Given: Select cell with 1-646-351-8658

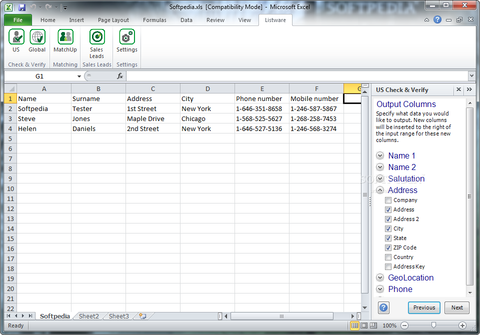Looking at the screenshot, I should tap(261, 108).
